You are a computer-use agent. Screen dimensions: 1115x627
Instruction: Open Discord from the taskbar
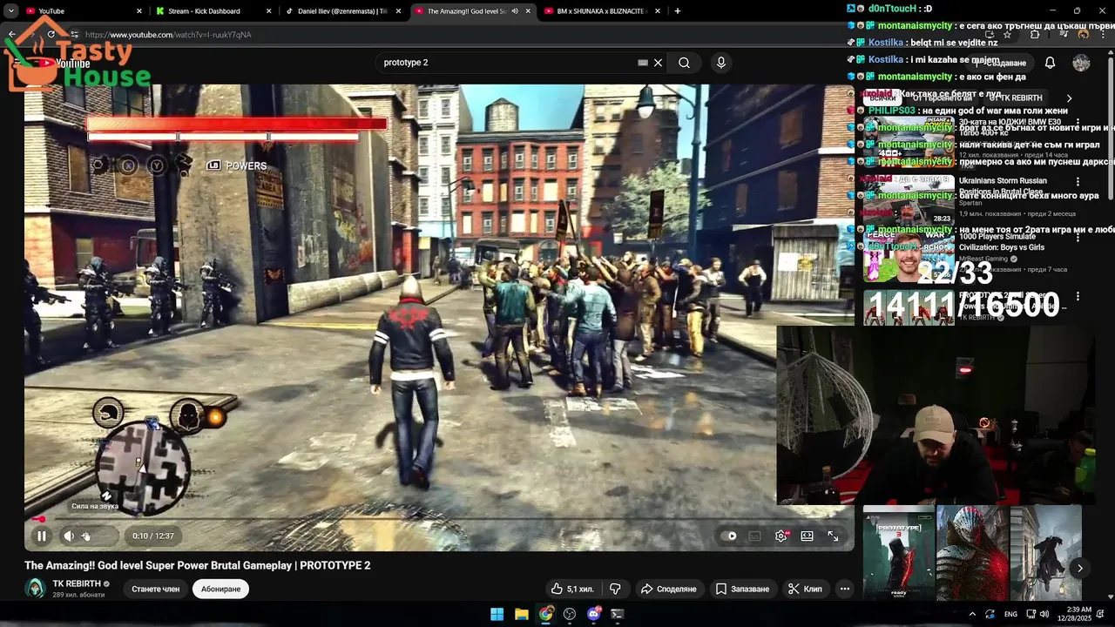(594, 614)
